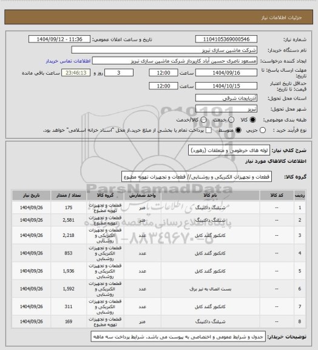Click the delivery city field تبریز
The height and width of the screenshot is (350, 318).
tap(226, 109)
